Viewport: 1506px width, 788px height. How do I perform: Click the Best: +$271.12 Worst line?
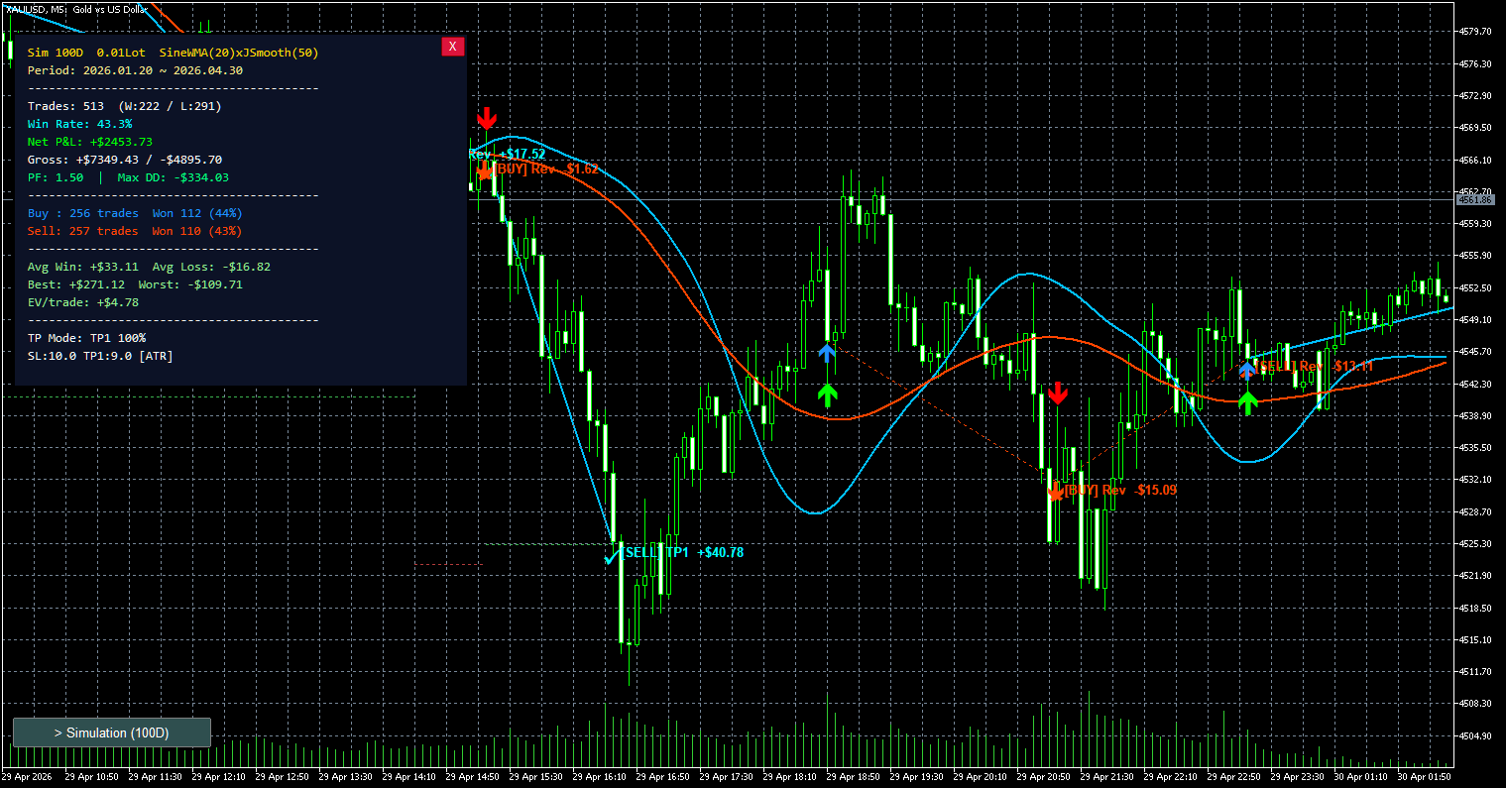coord(135,284)
